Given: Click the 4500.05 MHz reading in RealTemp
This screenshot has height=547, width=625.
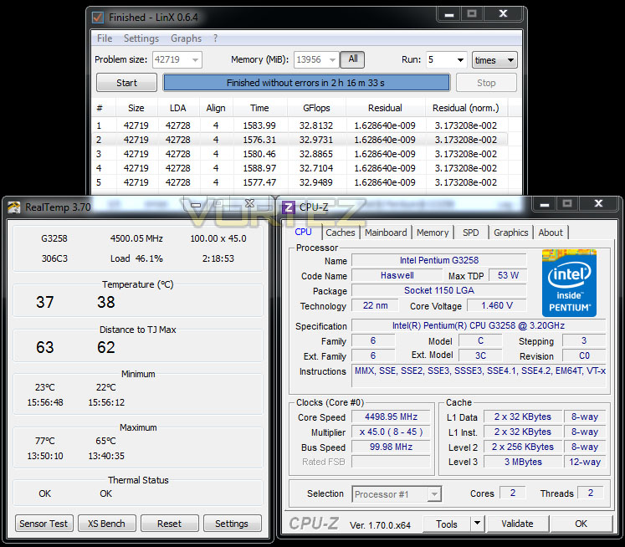Looking at the screenshot, I should pyautogui.click(x=136, y=238).
